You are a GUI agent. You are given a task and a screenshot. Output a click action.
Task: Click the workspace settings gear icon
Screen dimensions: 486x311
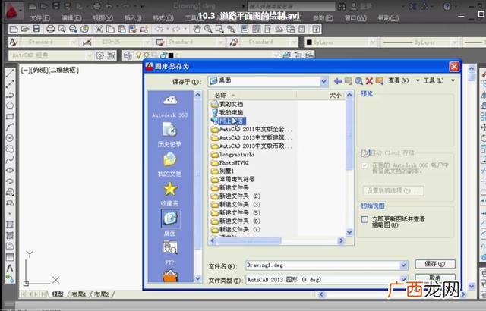pos(99,55)
